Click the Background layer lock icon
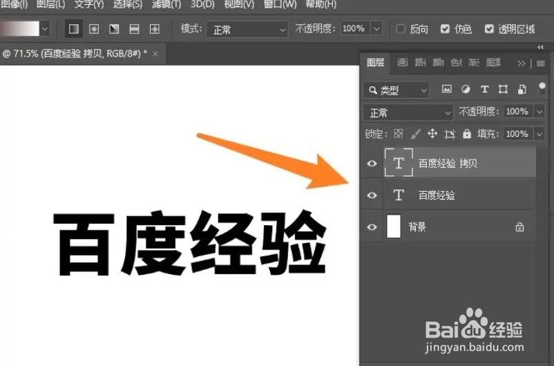The width and height of the screenshot is (554, 366). pos(519,227)
